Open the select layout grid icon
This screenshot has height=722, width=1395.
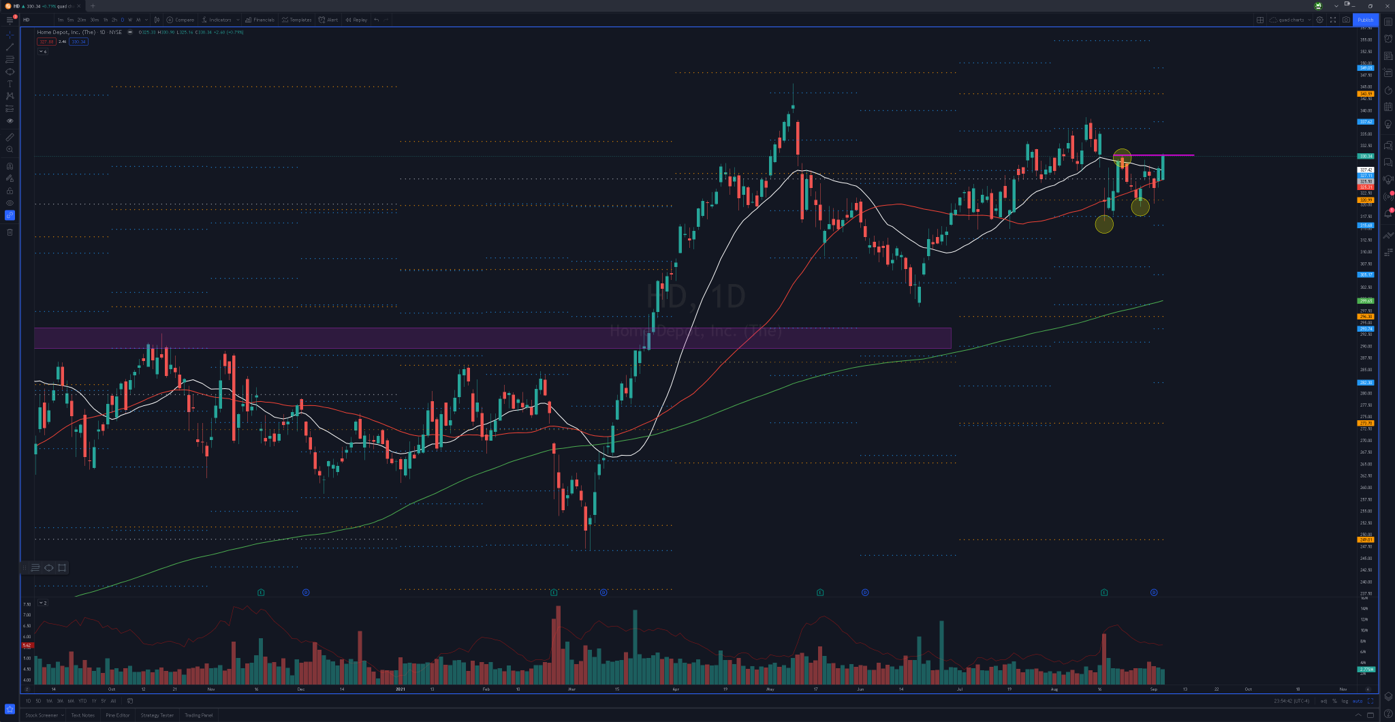point(1260,20)
